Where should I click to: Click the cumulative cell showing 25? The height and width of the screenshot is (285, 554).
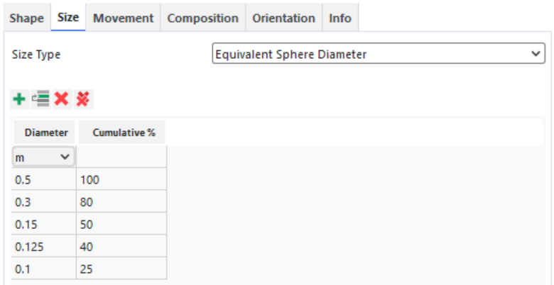pos(121,269)
